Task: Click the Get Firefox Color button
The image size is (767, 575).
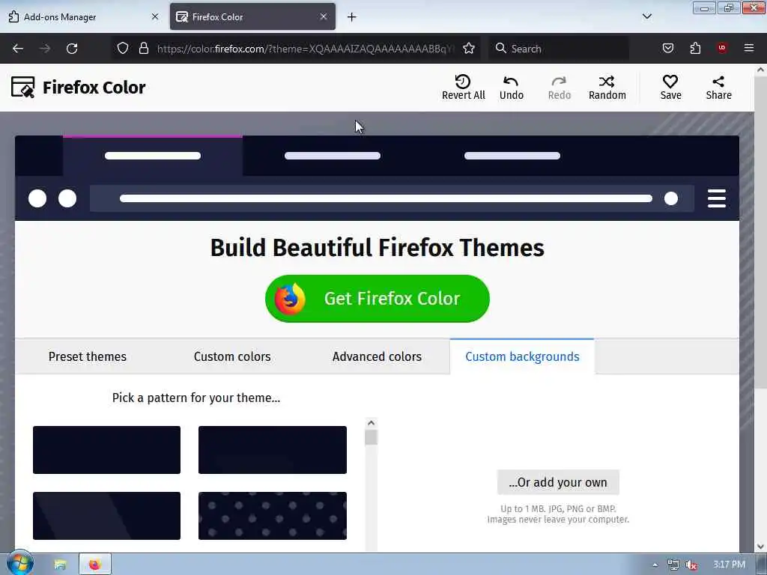Action: [378, 298]
